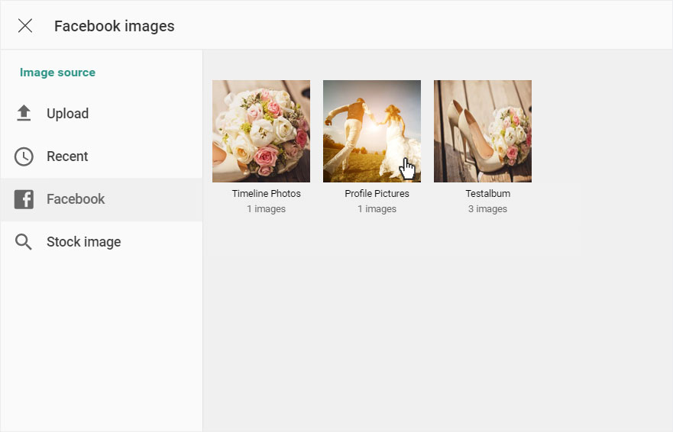Click the Stock image magnifier icon
673x432 pixels.
point(24,242)
